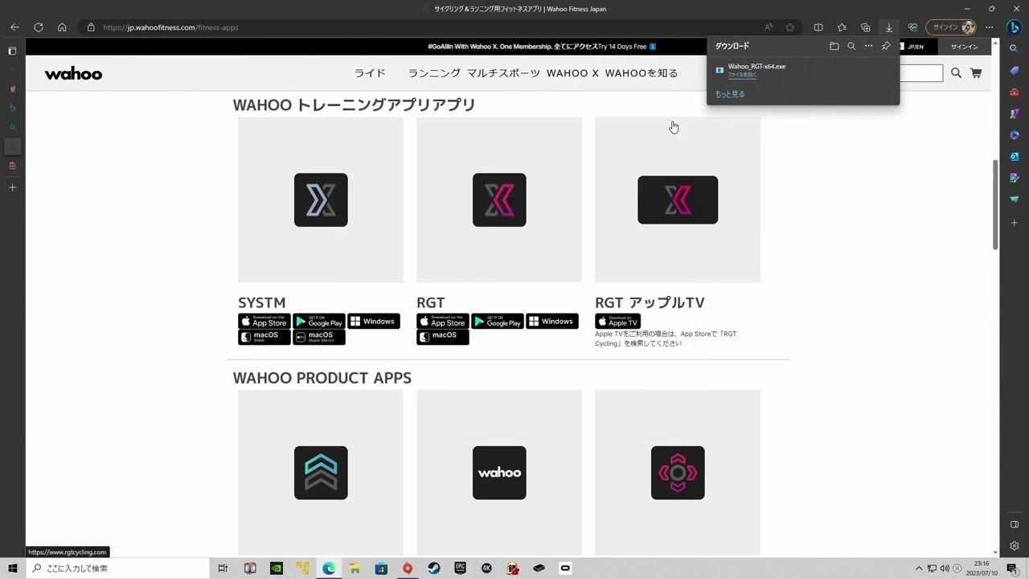Screen dimensions: 1029x579
Task: Click the pink hexagon product app icon
Action: (678, 473)
